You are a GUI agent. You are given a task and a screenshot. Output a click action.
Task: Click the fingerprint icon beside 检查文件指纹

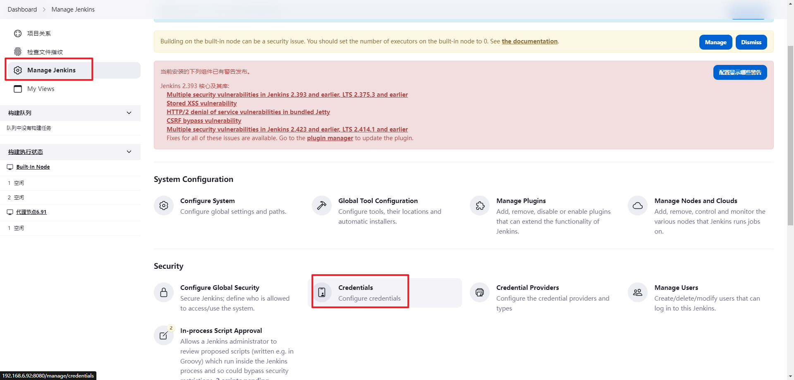18,52
